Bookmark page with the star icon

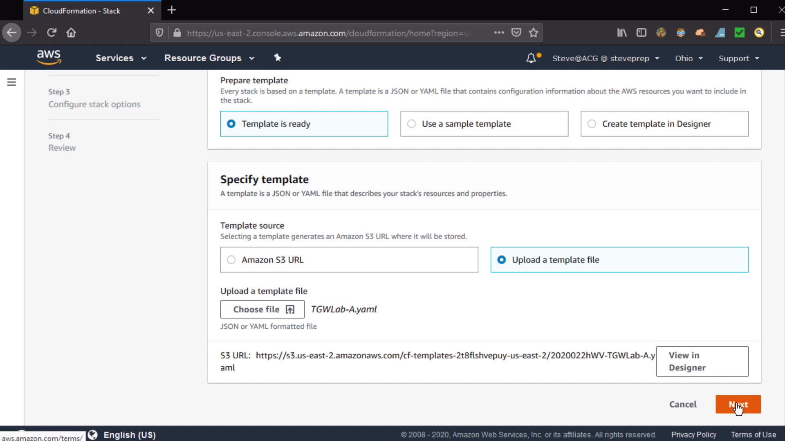(534, 33)
